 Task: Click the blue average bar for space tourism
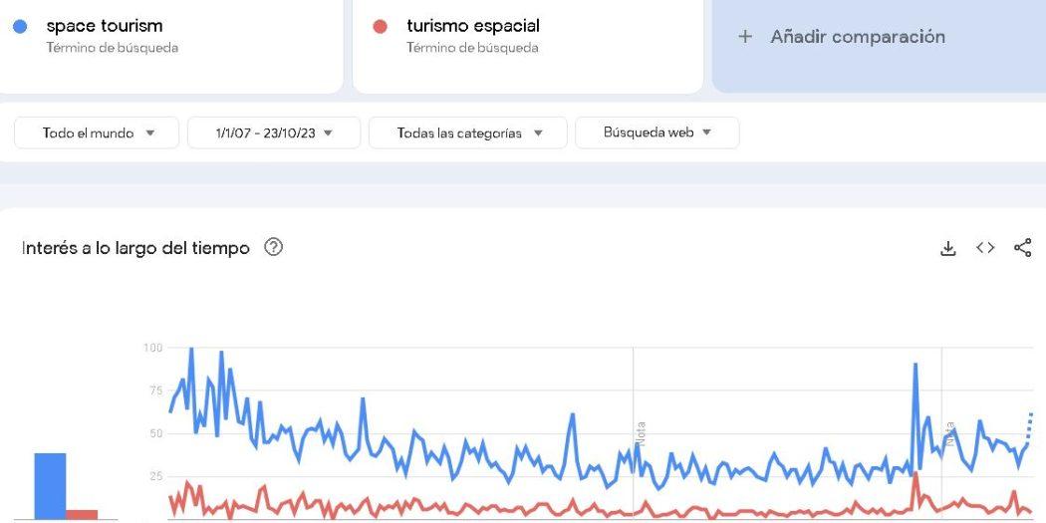tap(50, 486)
